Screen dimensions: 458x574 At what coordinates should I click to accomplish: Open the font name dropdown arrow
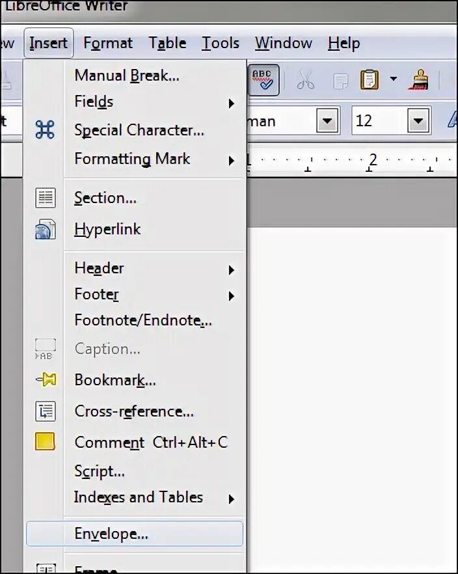[327, 121]
